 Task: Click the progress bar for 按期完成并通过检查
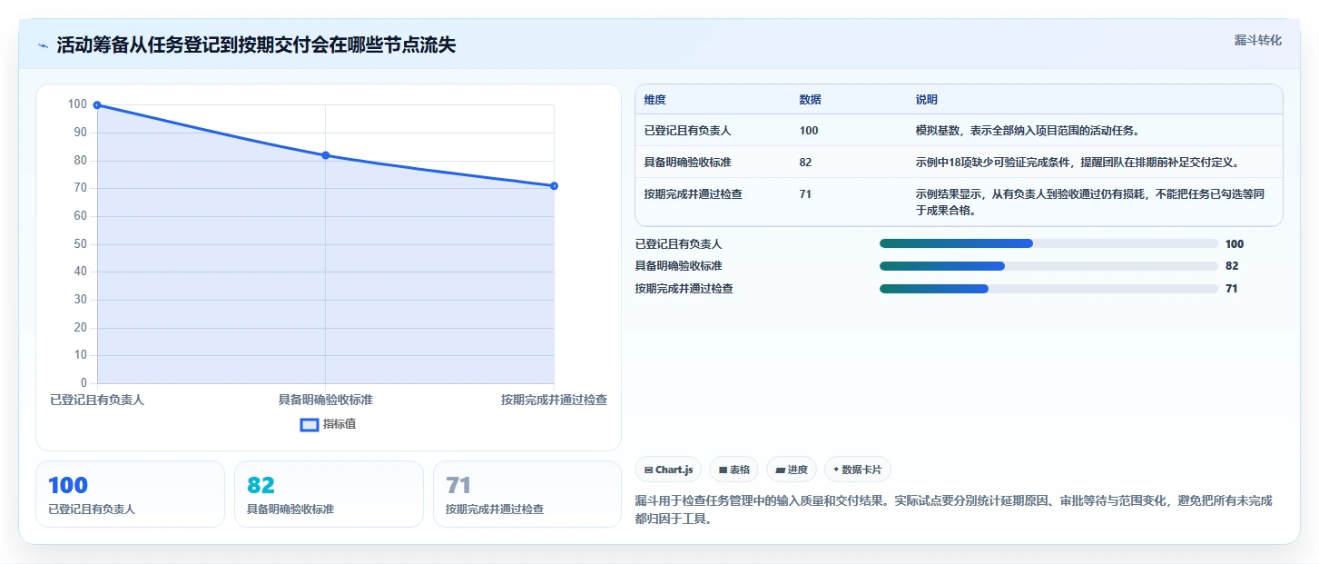point(1048,289)
